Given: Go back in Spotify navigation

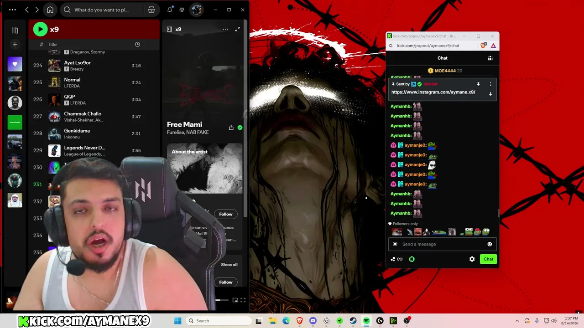Looking at the screenshot, I should point(27,10).
